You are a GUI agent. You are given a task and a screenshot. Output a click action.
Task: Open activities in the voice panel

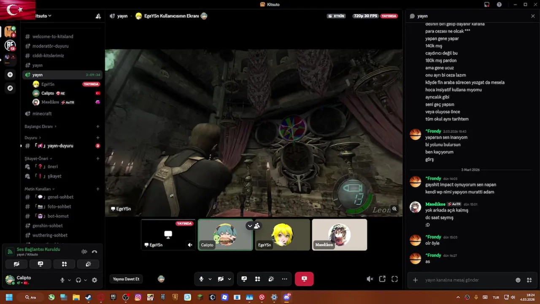pyautogui.click(x=64, y=264)
